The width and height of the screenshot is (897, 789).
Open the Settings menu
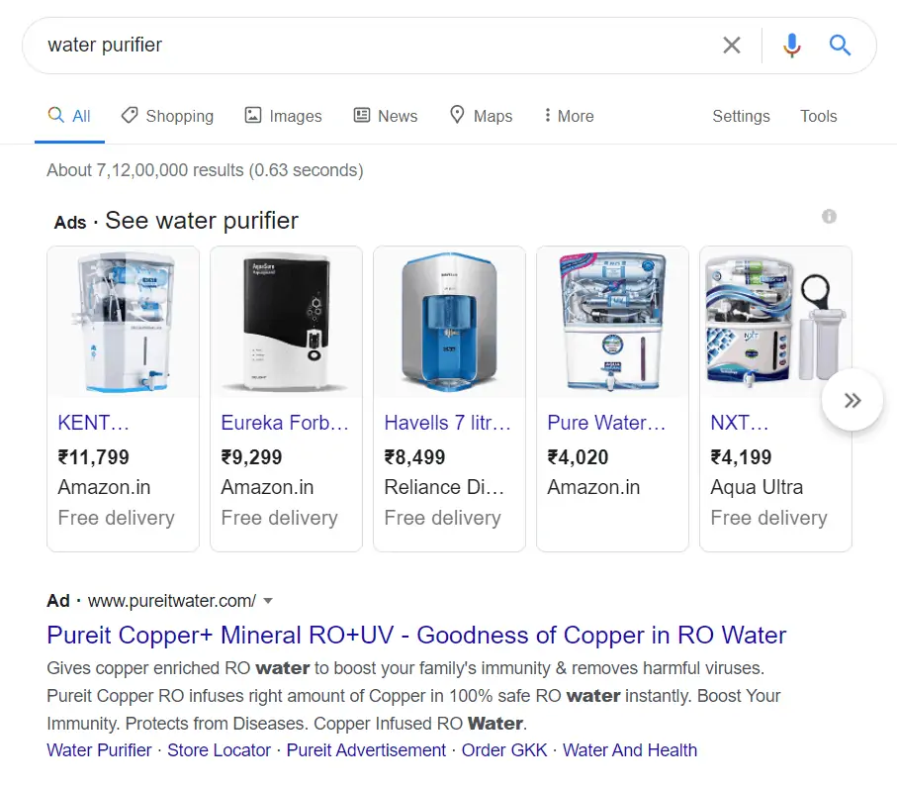(x=741, y=116)
